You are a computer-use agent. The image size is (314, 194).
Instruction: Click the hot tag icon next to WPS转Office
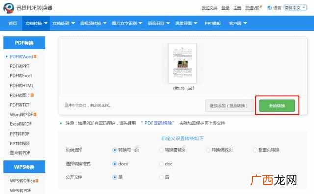pyautogui.click(x=37, y=181)
